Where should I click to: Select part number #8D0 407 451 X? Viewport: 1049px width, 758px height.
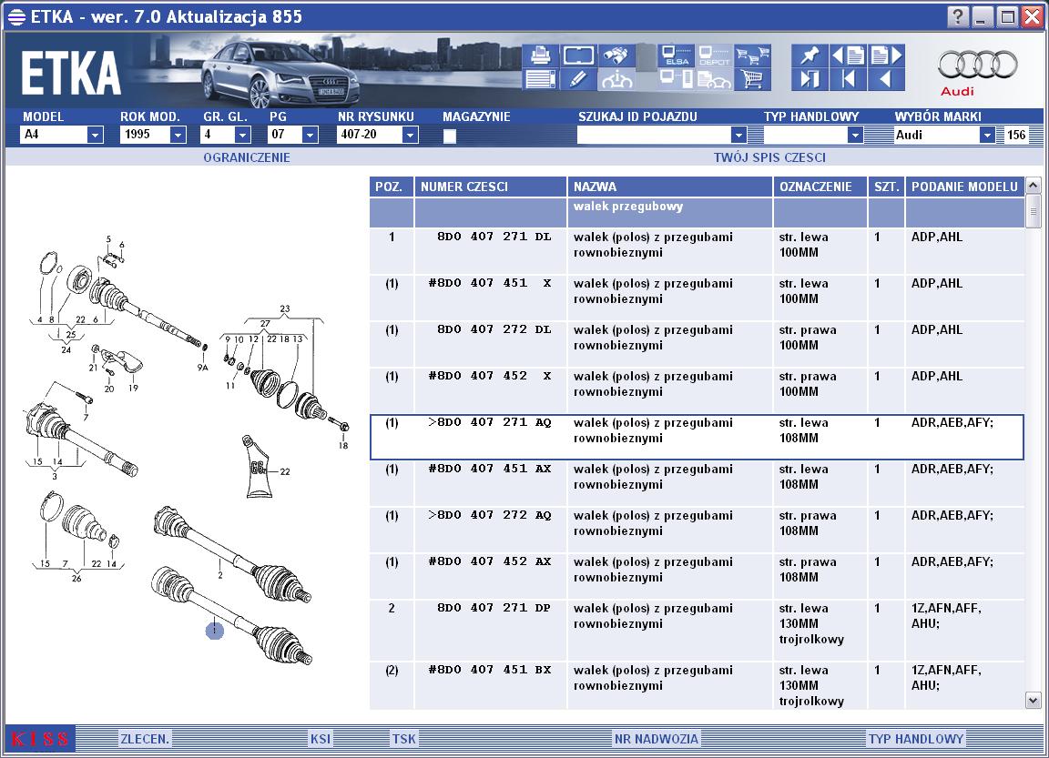click(x=490, y=283)
